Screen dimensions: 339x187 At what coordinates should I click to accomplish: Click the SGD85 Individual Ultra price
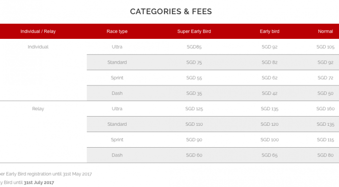[x=194, y=47]
